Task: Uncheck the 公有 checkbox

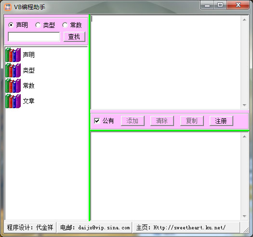Action: pos(97,121)
